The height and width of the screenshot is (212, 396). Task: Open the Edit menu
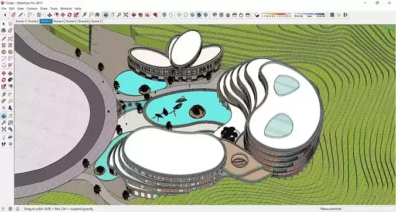[12, 8]
